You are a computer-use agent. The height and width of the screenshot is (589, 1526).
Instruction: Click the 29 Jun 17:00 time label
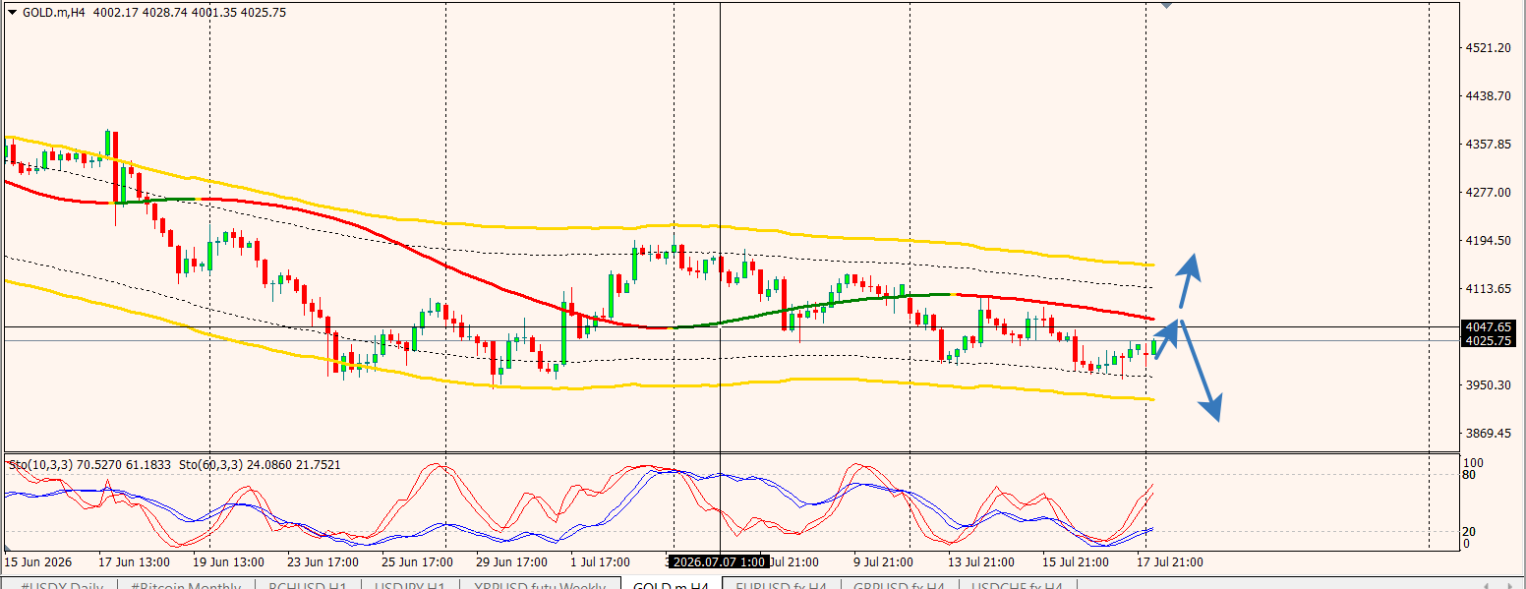point(511,562)
